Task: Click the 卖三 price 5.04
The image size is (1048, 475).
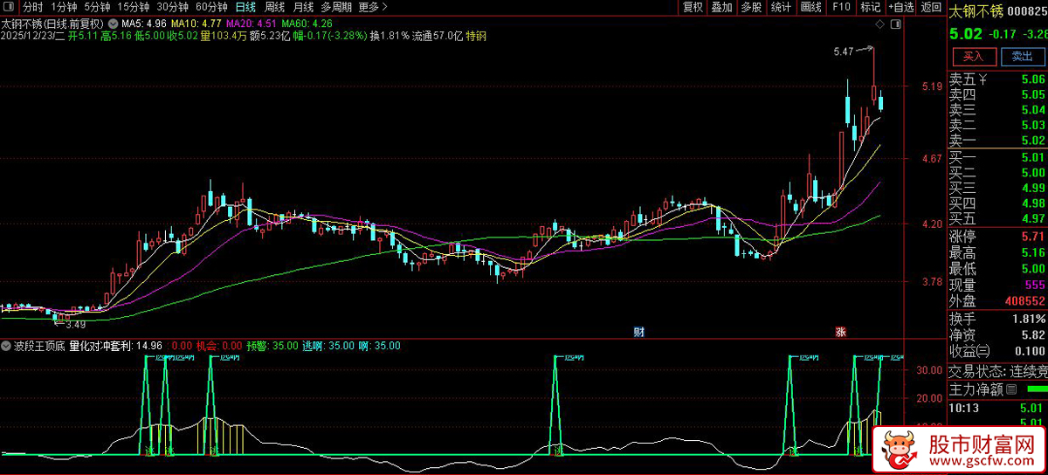Action: pyautogui.click(x=1032, y=110)
